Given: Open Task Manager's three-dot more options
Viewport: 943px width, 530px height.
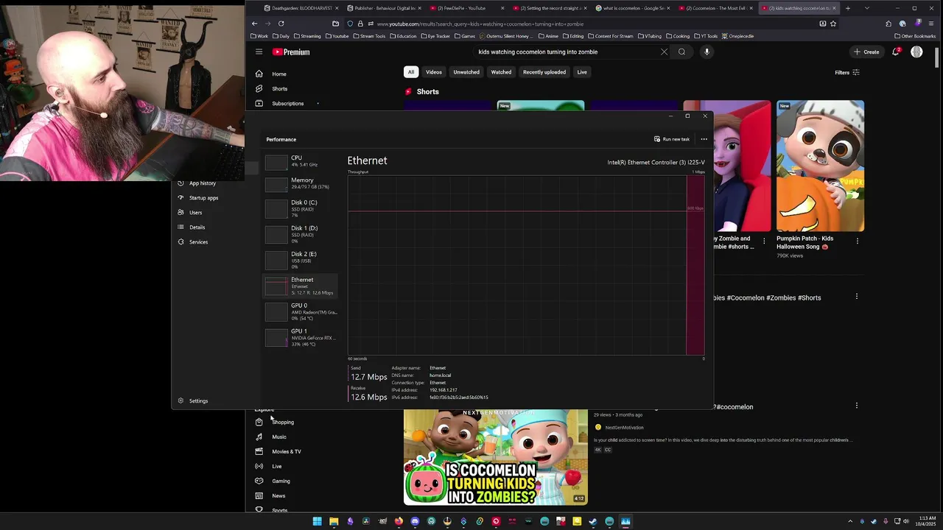Looking at the screenshot, I should (x=704, y=139).
